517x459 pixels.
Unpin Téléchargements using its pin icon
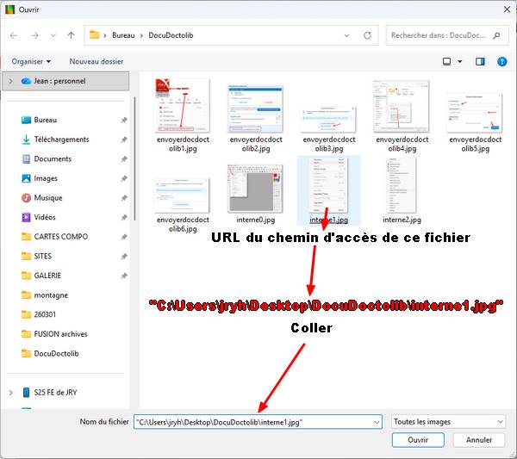tap(124, 140)
